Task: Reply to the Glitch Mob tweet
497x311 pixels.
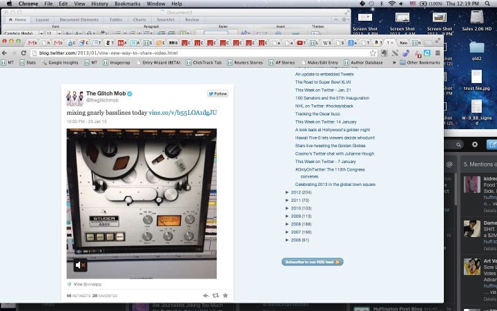Action: (x=206, y=296)
